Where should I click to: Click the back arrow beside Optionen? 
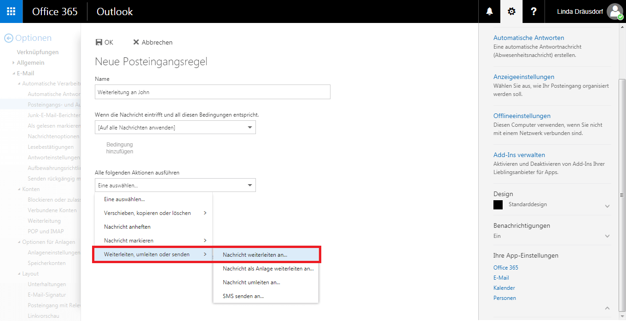pos(8,38)
